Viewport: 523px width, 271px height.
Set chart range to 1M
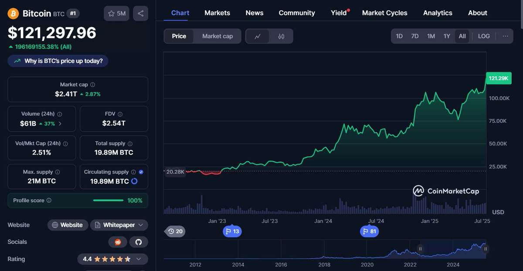431,36
